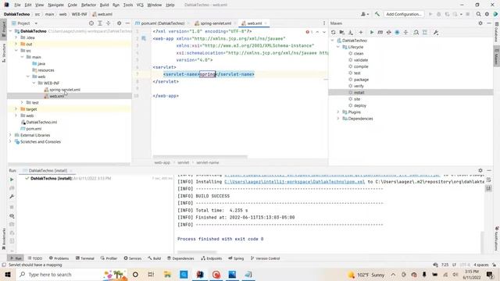Select Maven 'package' lifecycle goal
This screenshot has height=281, width=500.
pyautogui.click(x=361, y=80)
